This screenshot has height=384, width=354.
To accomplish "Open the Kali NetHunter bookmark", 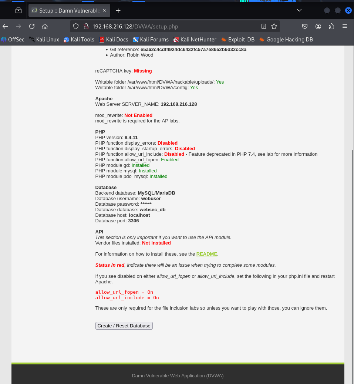I will click(195, 40).
